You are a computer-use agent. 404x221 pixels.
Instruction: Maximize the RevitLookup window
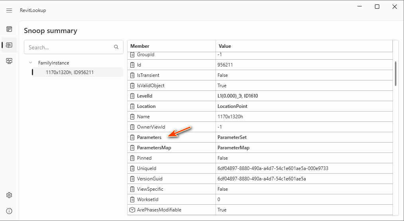tap(377, 7)
